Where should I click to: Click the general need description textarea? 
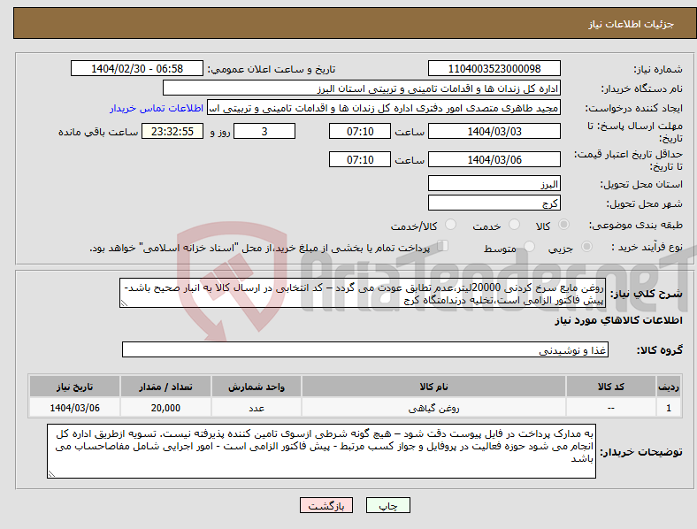pos(363,294)
